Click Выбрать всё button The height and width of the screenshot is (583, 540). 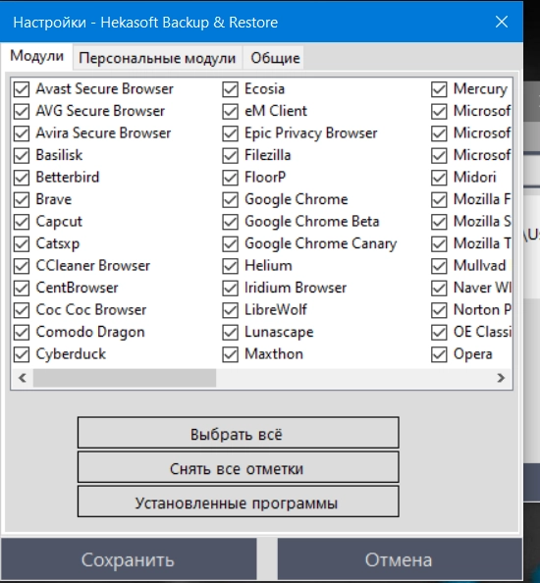click(x=238, y=433)
